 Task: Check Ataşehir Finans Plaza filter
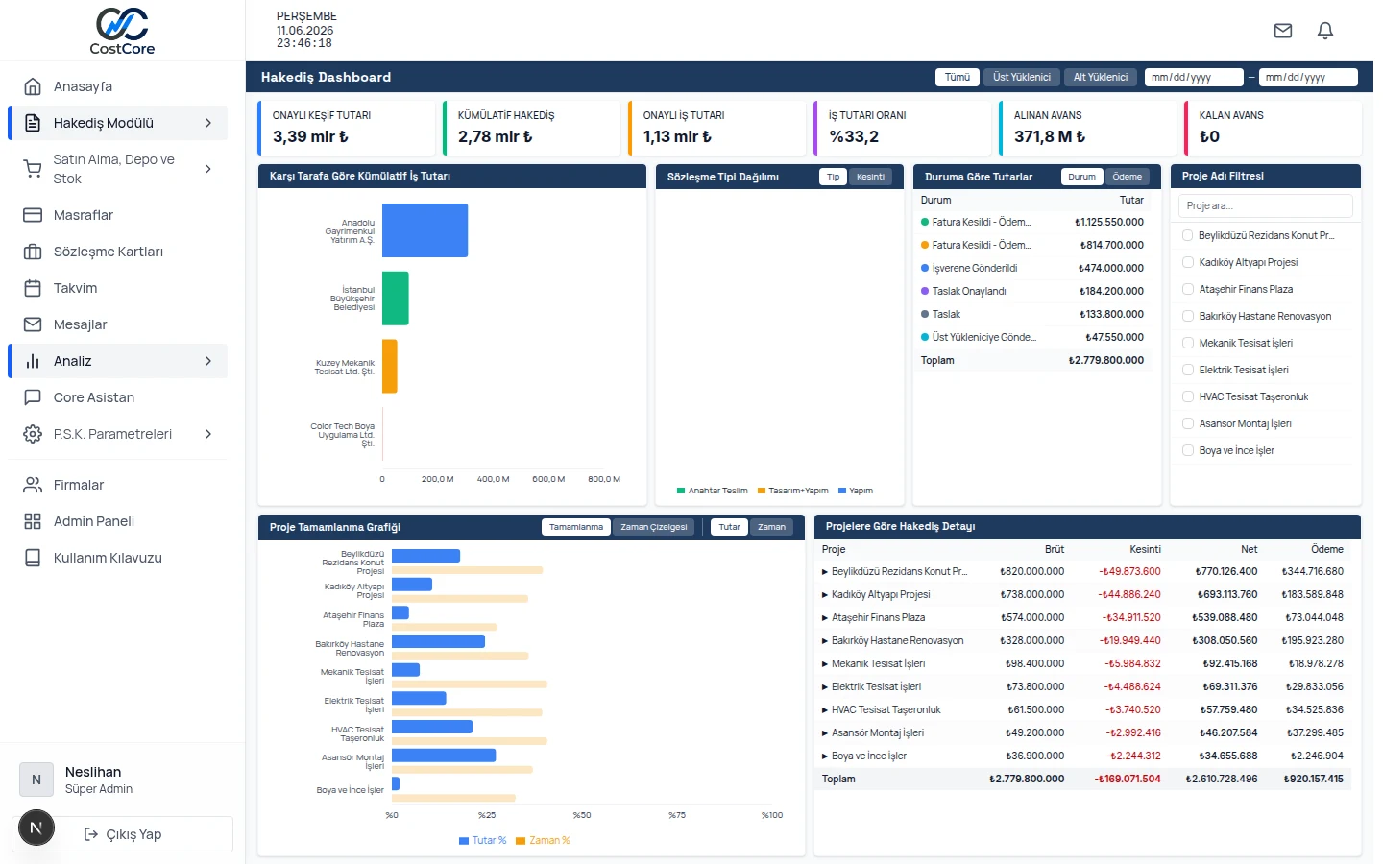tap(1187, 289)
